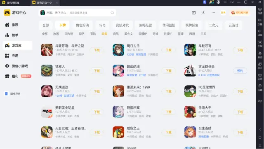Click the search magnifier icon
This screenshot has height=149, width=264.
(112, 13)
